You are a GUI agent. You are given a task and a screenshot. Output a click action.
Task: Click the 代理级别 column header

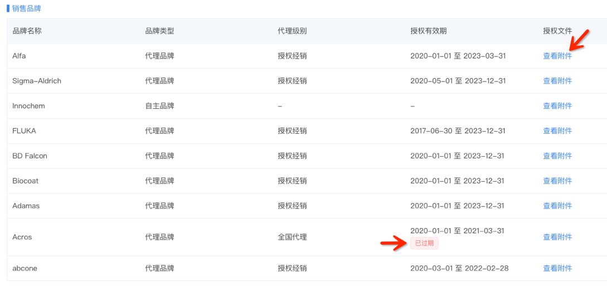point(292,31)
